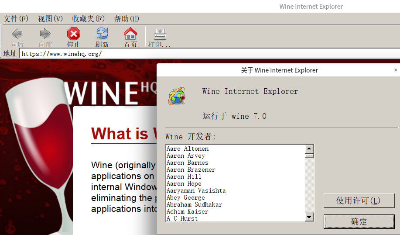Click the Back (向后) arrow icon
The width and height of the screenshot is (400, 235).
point(17,34)
